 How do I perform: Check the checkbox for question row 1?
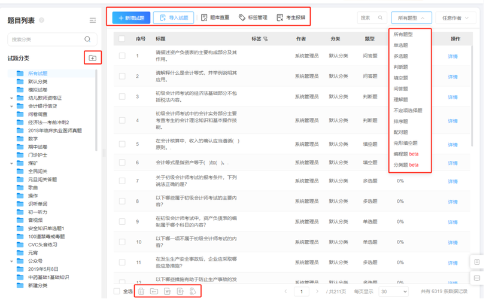coord(122,56)
